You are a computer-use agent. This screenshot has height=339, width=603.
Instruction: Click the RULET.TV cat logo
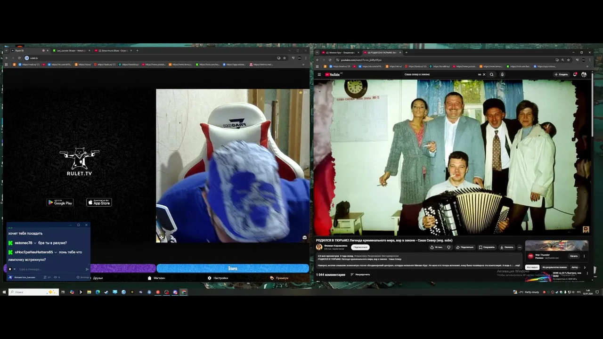(x=79, y=162)
